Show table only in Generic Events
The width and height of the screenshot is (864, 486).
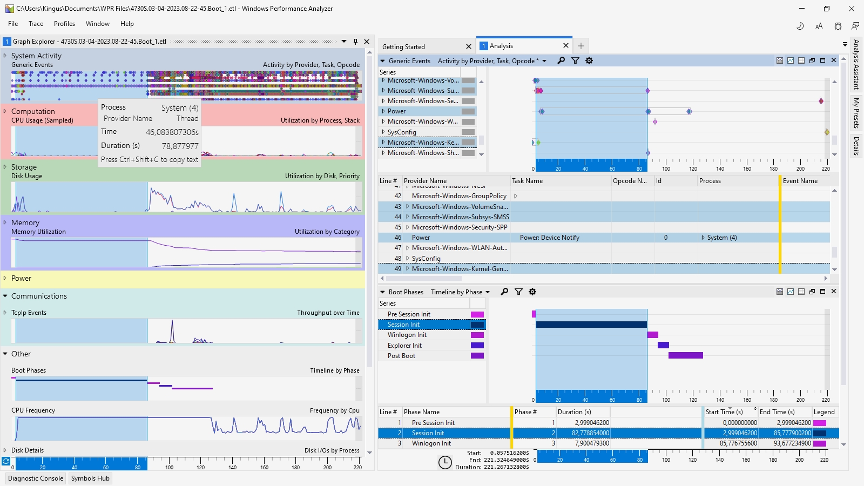801,60
